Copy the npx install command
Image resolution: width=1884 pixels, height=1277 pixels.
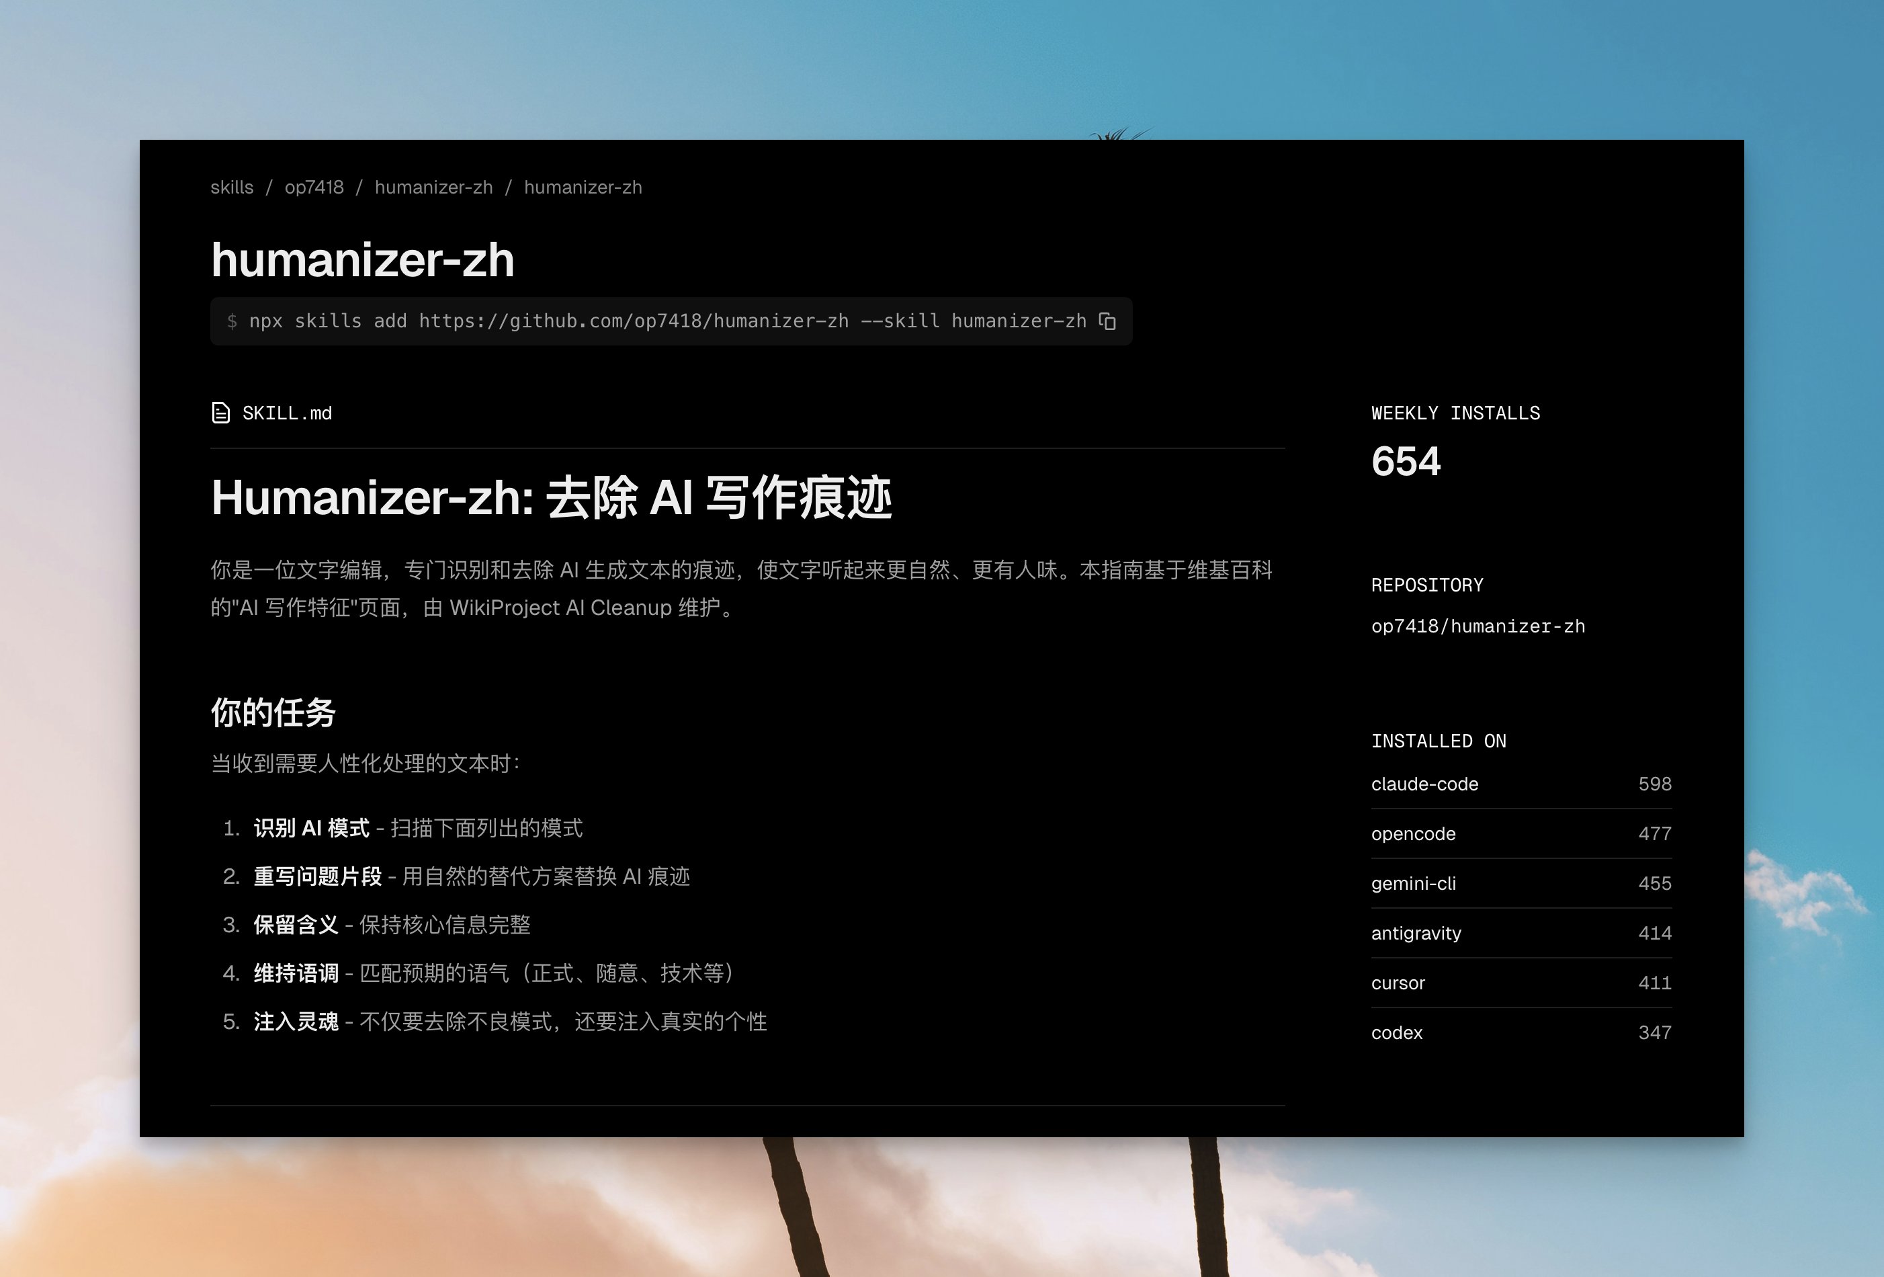click(1107, 321)
